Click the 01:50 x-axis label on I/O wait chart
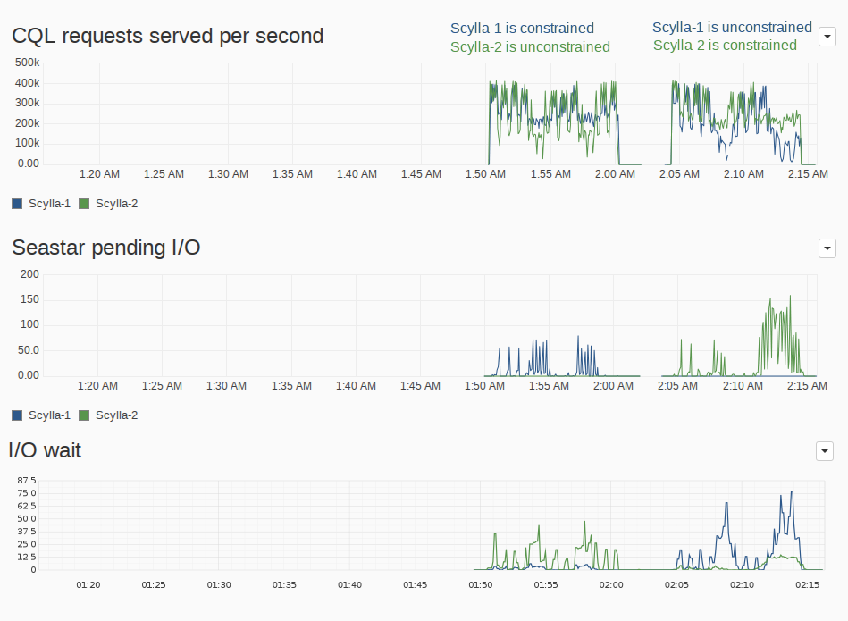The image size is (848, 621). [x=480, y=584]
